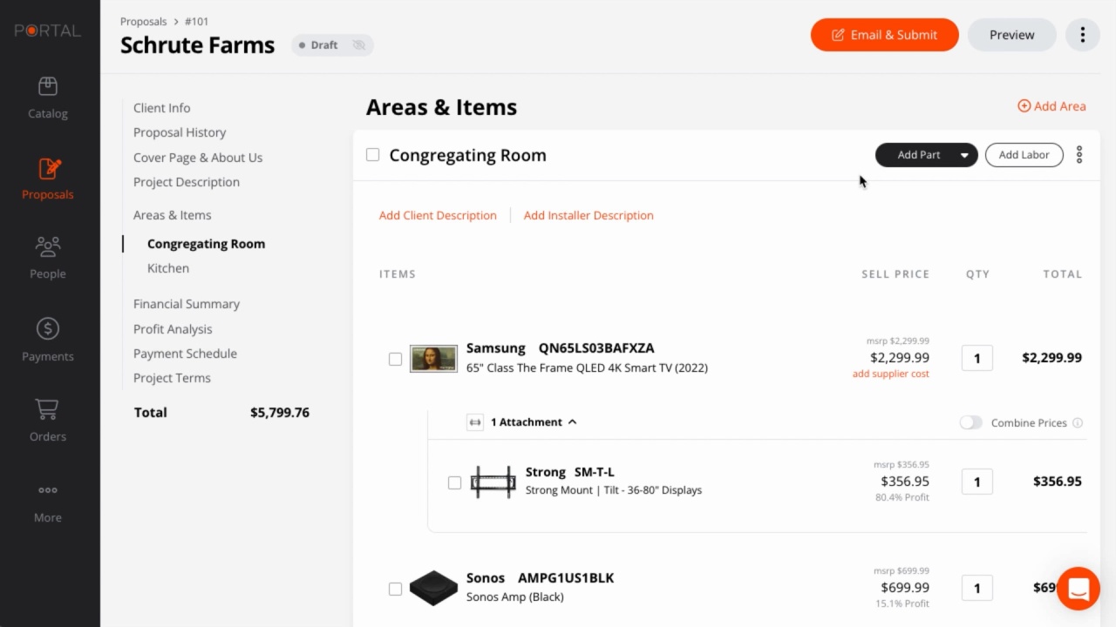Screen dimensions: 1116x627
Task: Open the More menu in sidebar
Action: [48, 502]
